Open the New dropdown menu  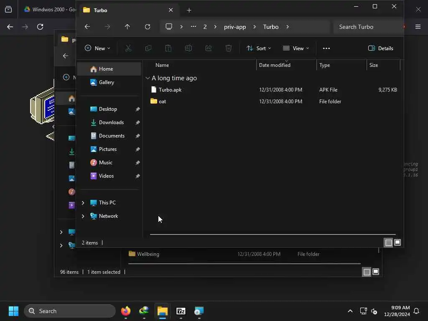[97, 48]
